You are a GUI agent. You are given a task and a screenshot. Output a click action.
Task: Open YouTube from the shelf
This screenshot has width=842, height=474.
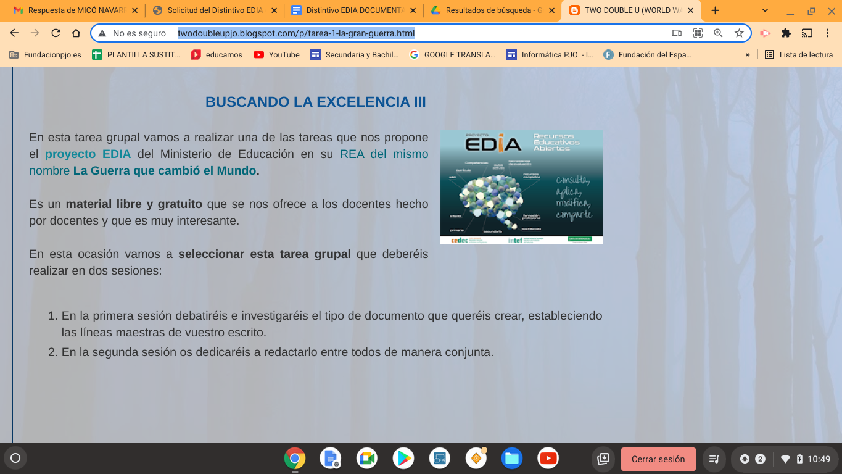[x=548, y=459]
